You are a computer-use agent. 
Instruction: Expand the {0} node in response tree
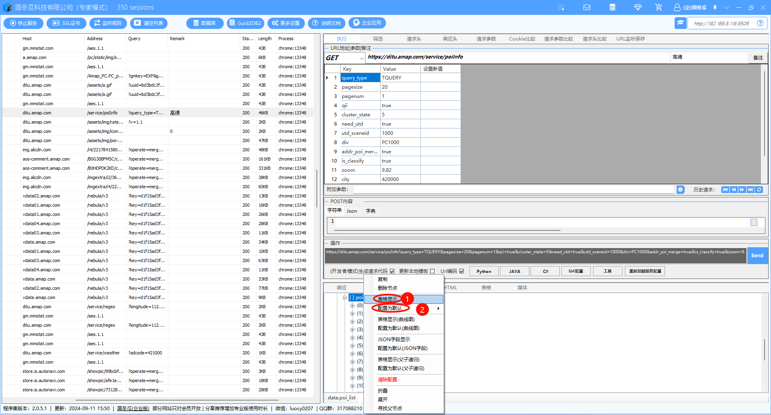(x=352, y=305)
